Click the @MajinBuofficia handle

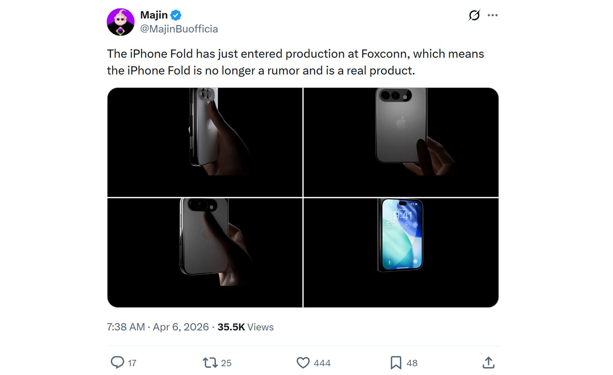click(x=178, y=29)
